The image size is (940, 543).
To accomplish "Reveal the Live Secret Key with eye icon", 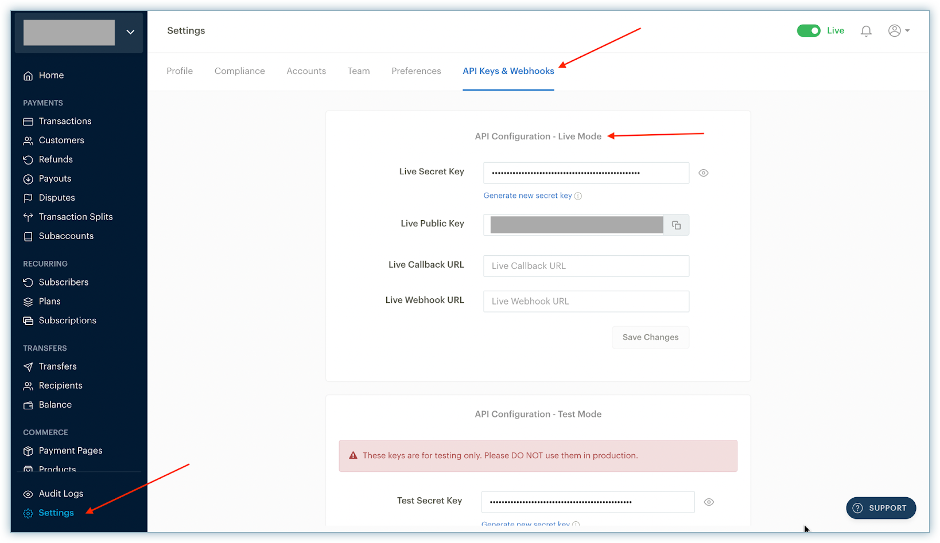I will coord(703,173).
